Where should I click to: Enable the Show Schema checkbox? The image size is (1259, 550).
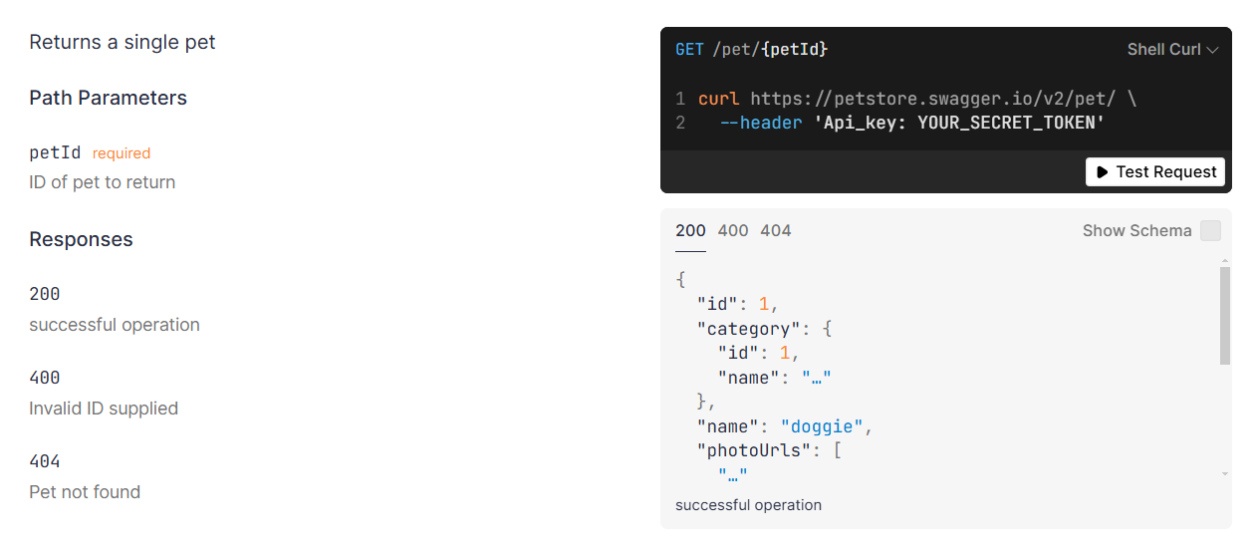[1210, 231]
